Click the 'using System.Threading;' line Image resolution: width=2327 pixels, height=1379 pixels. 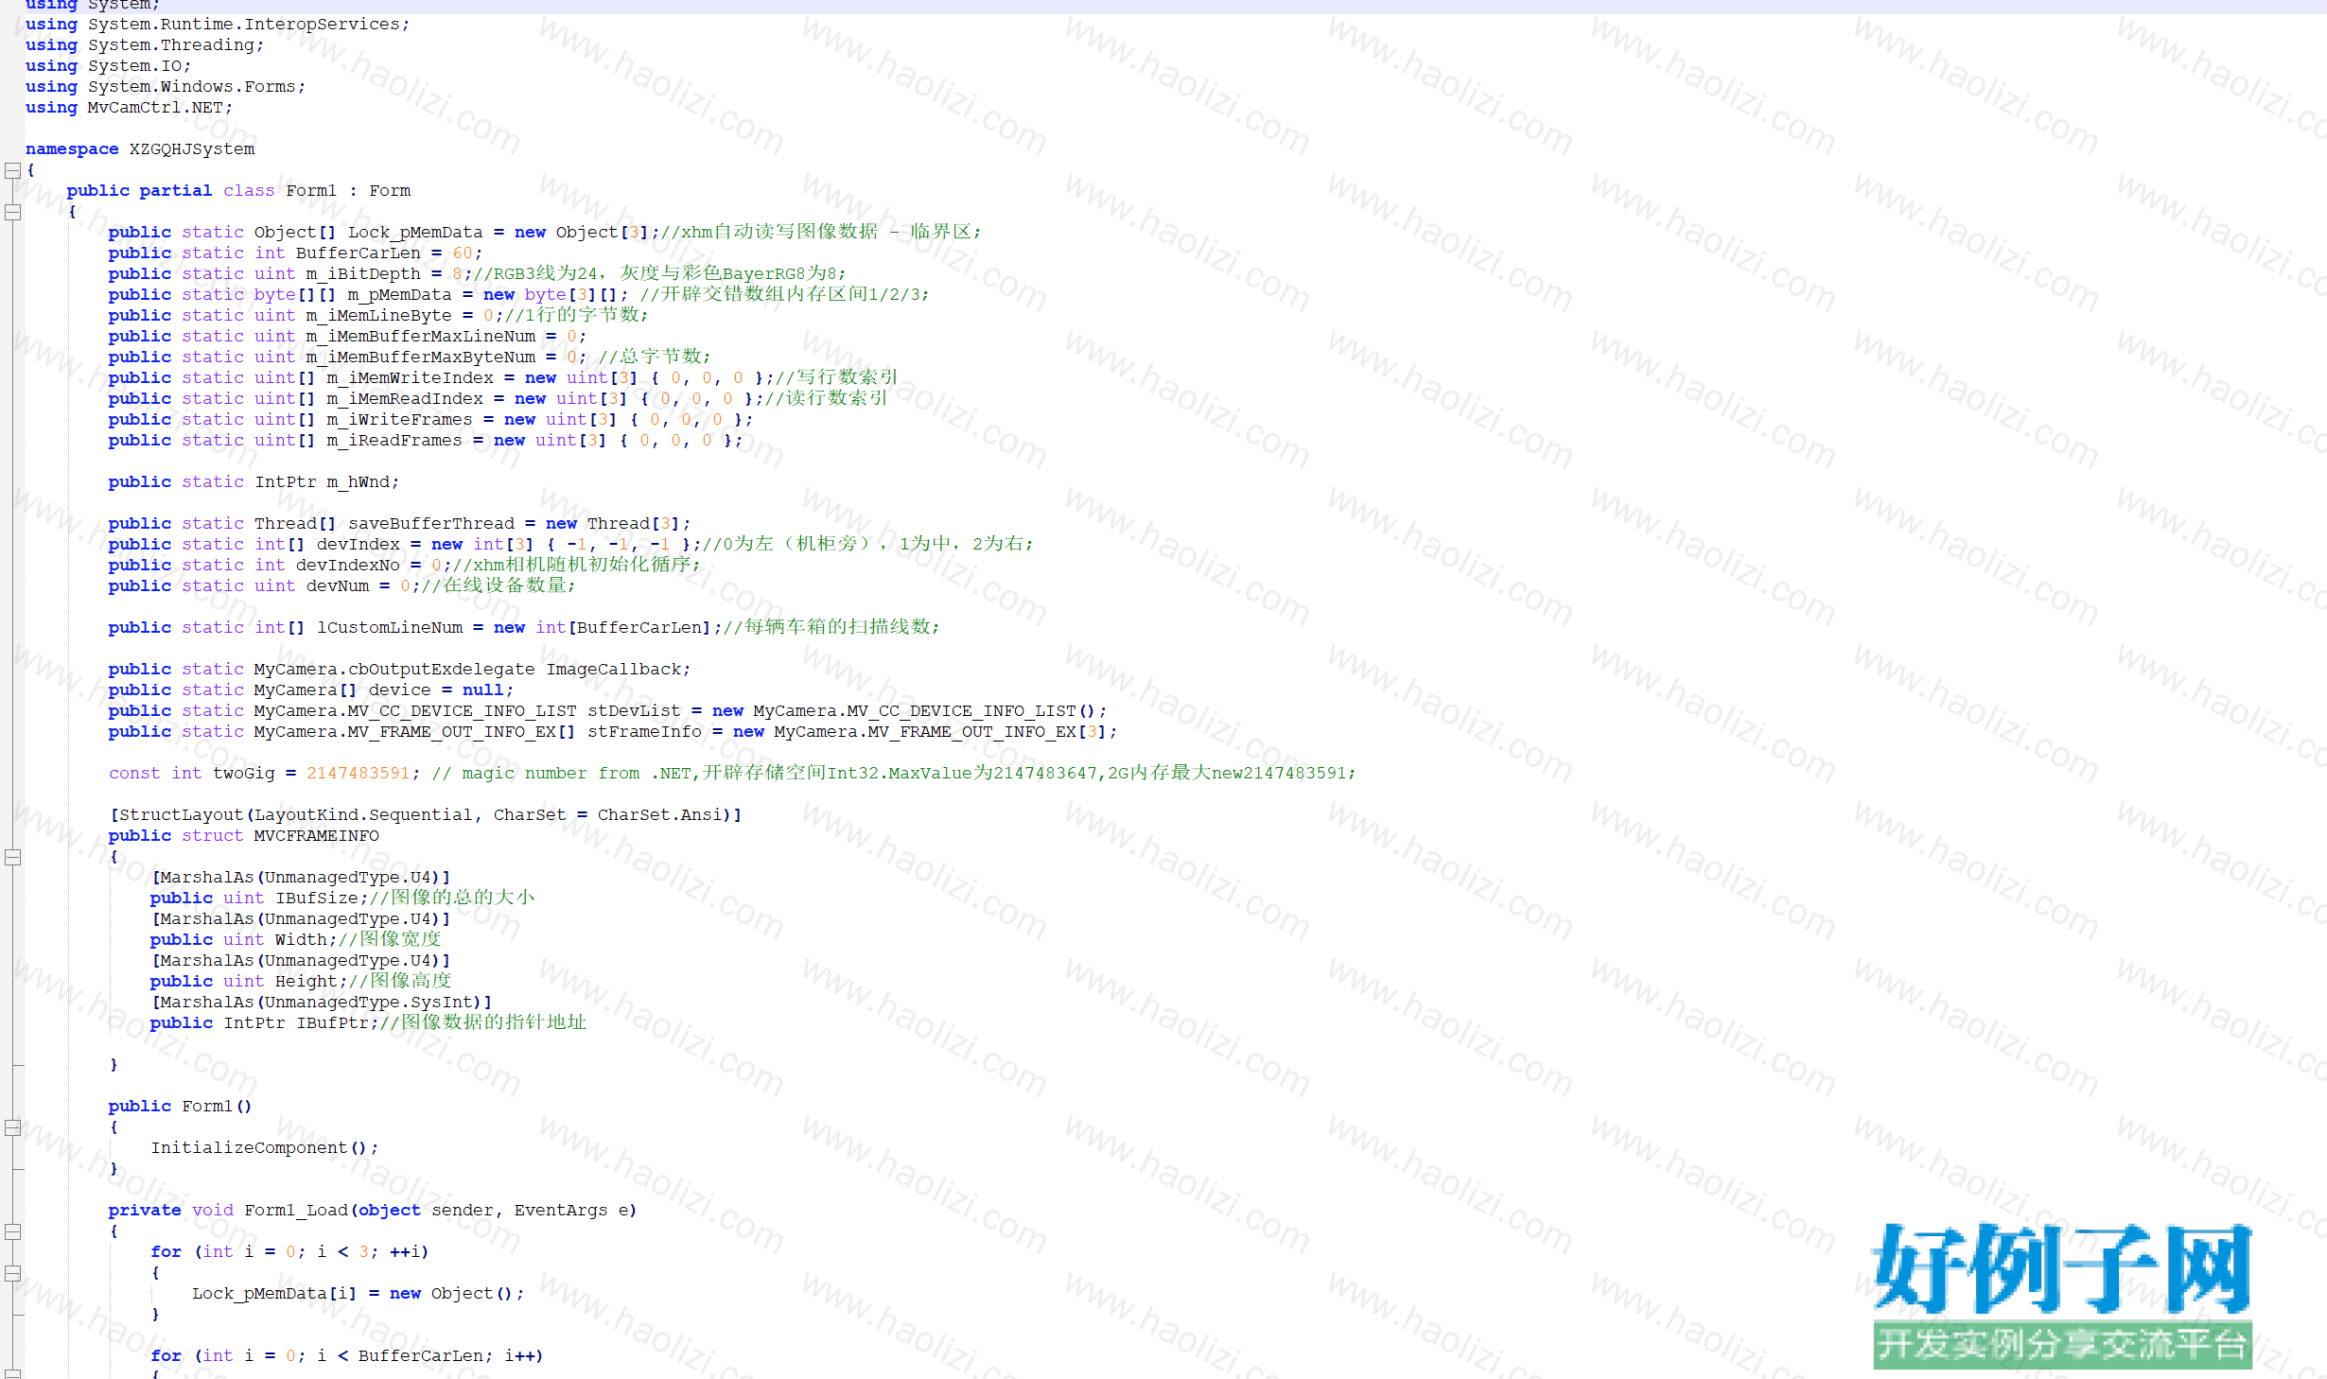(x=145, y=45)
